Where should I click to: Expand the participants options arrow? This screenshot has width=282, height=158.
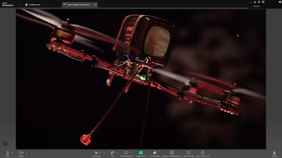pyautogui.click(x=104, y=153)
